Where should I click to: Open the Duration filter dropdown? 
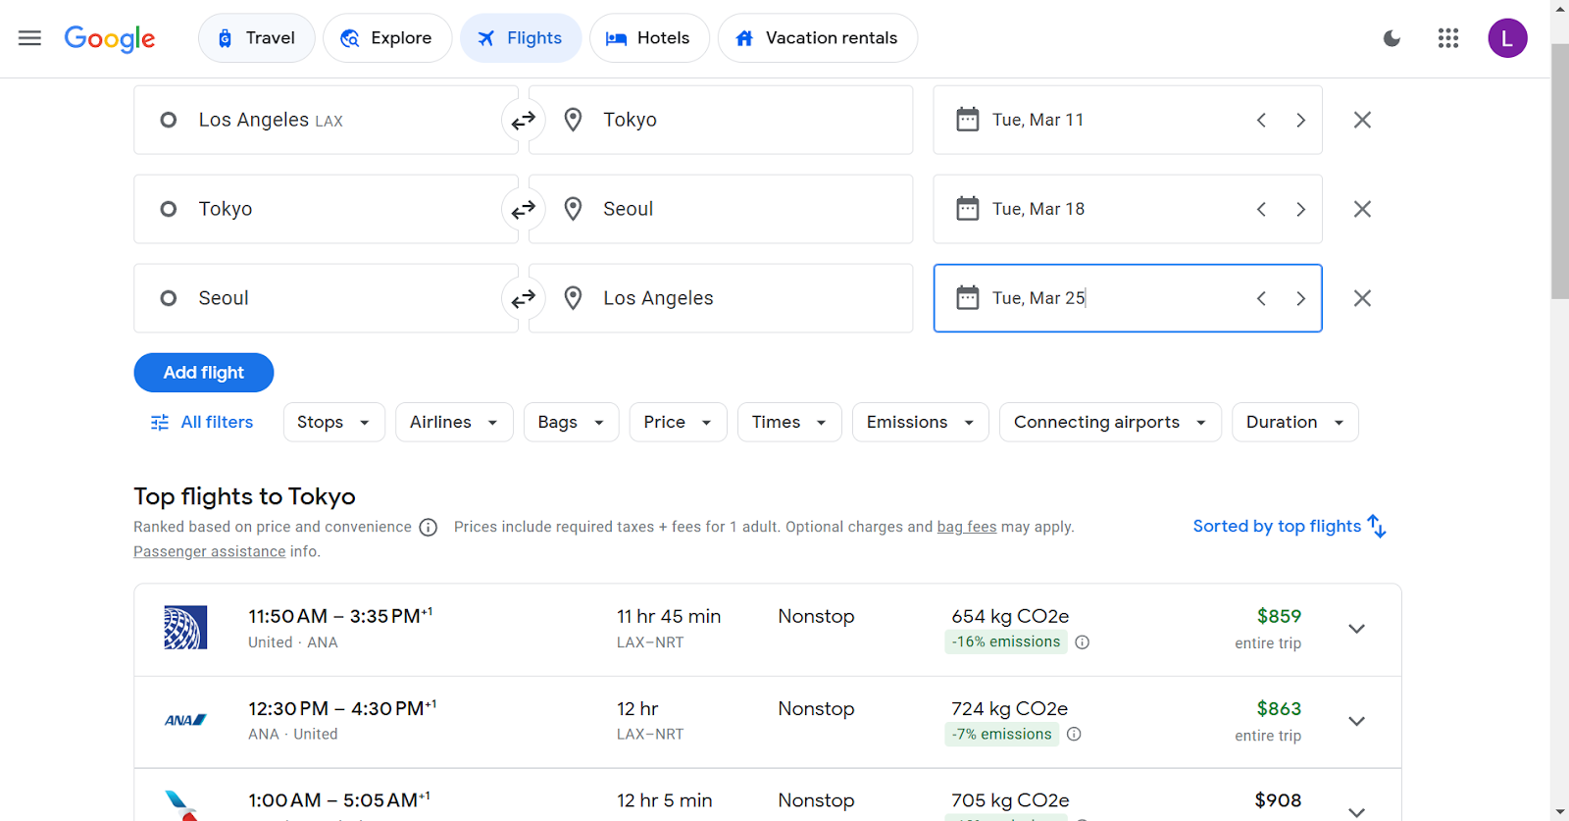[x=1295, y=422]
